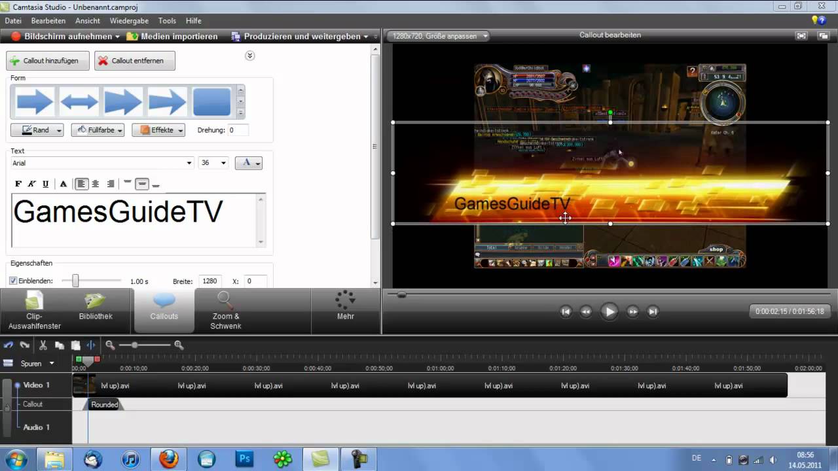The image size is (838, 471).
Task: Open the Datei menu
Action: coord(13,21)
